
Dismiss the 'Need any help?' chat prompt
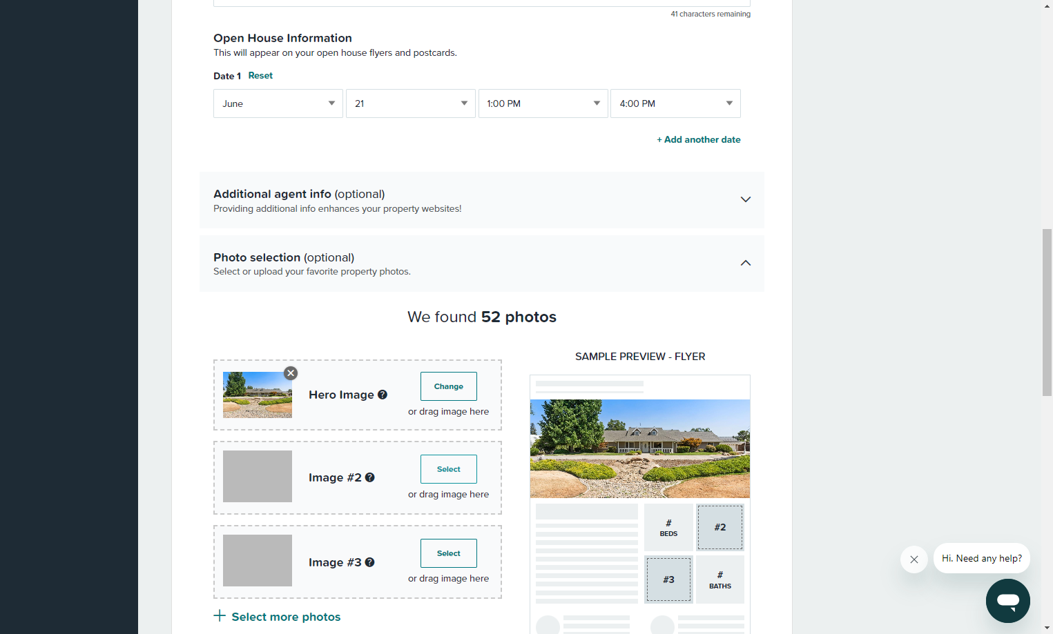[x=914, y=559]
